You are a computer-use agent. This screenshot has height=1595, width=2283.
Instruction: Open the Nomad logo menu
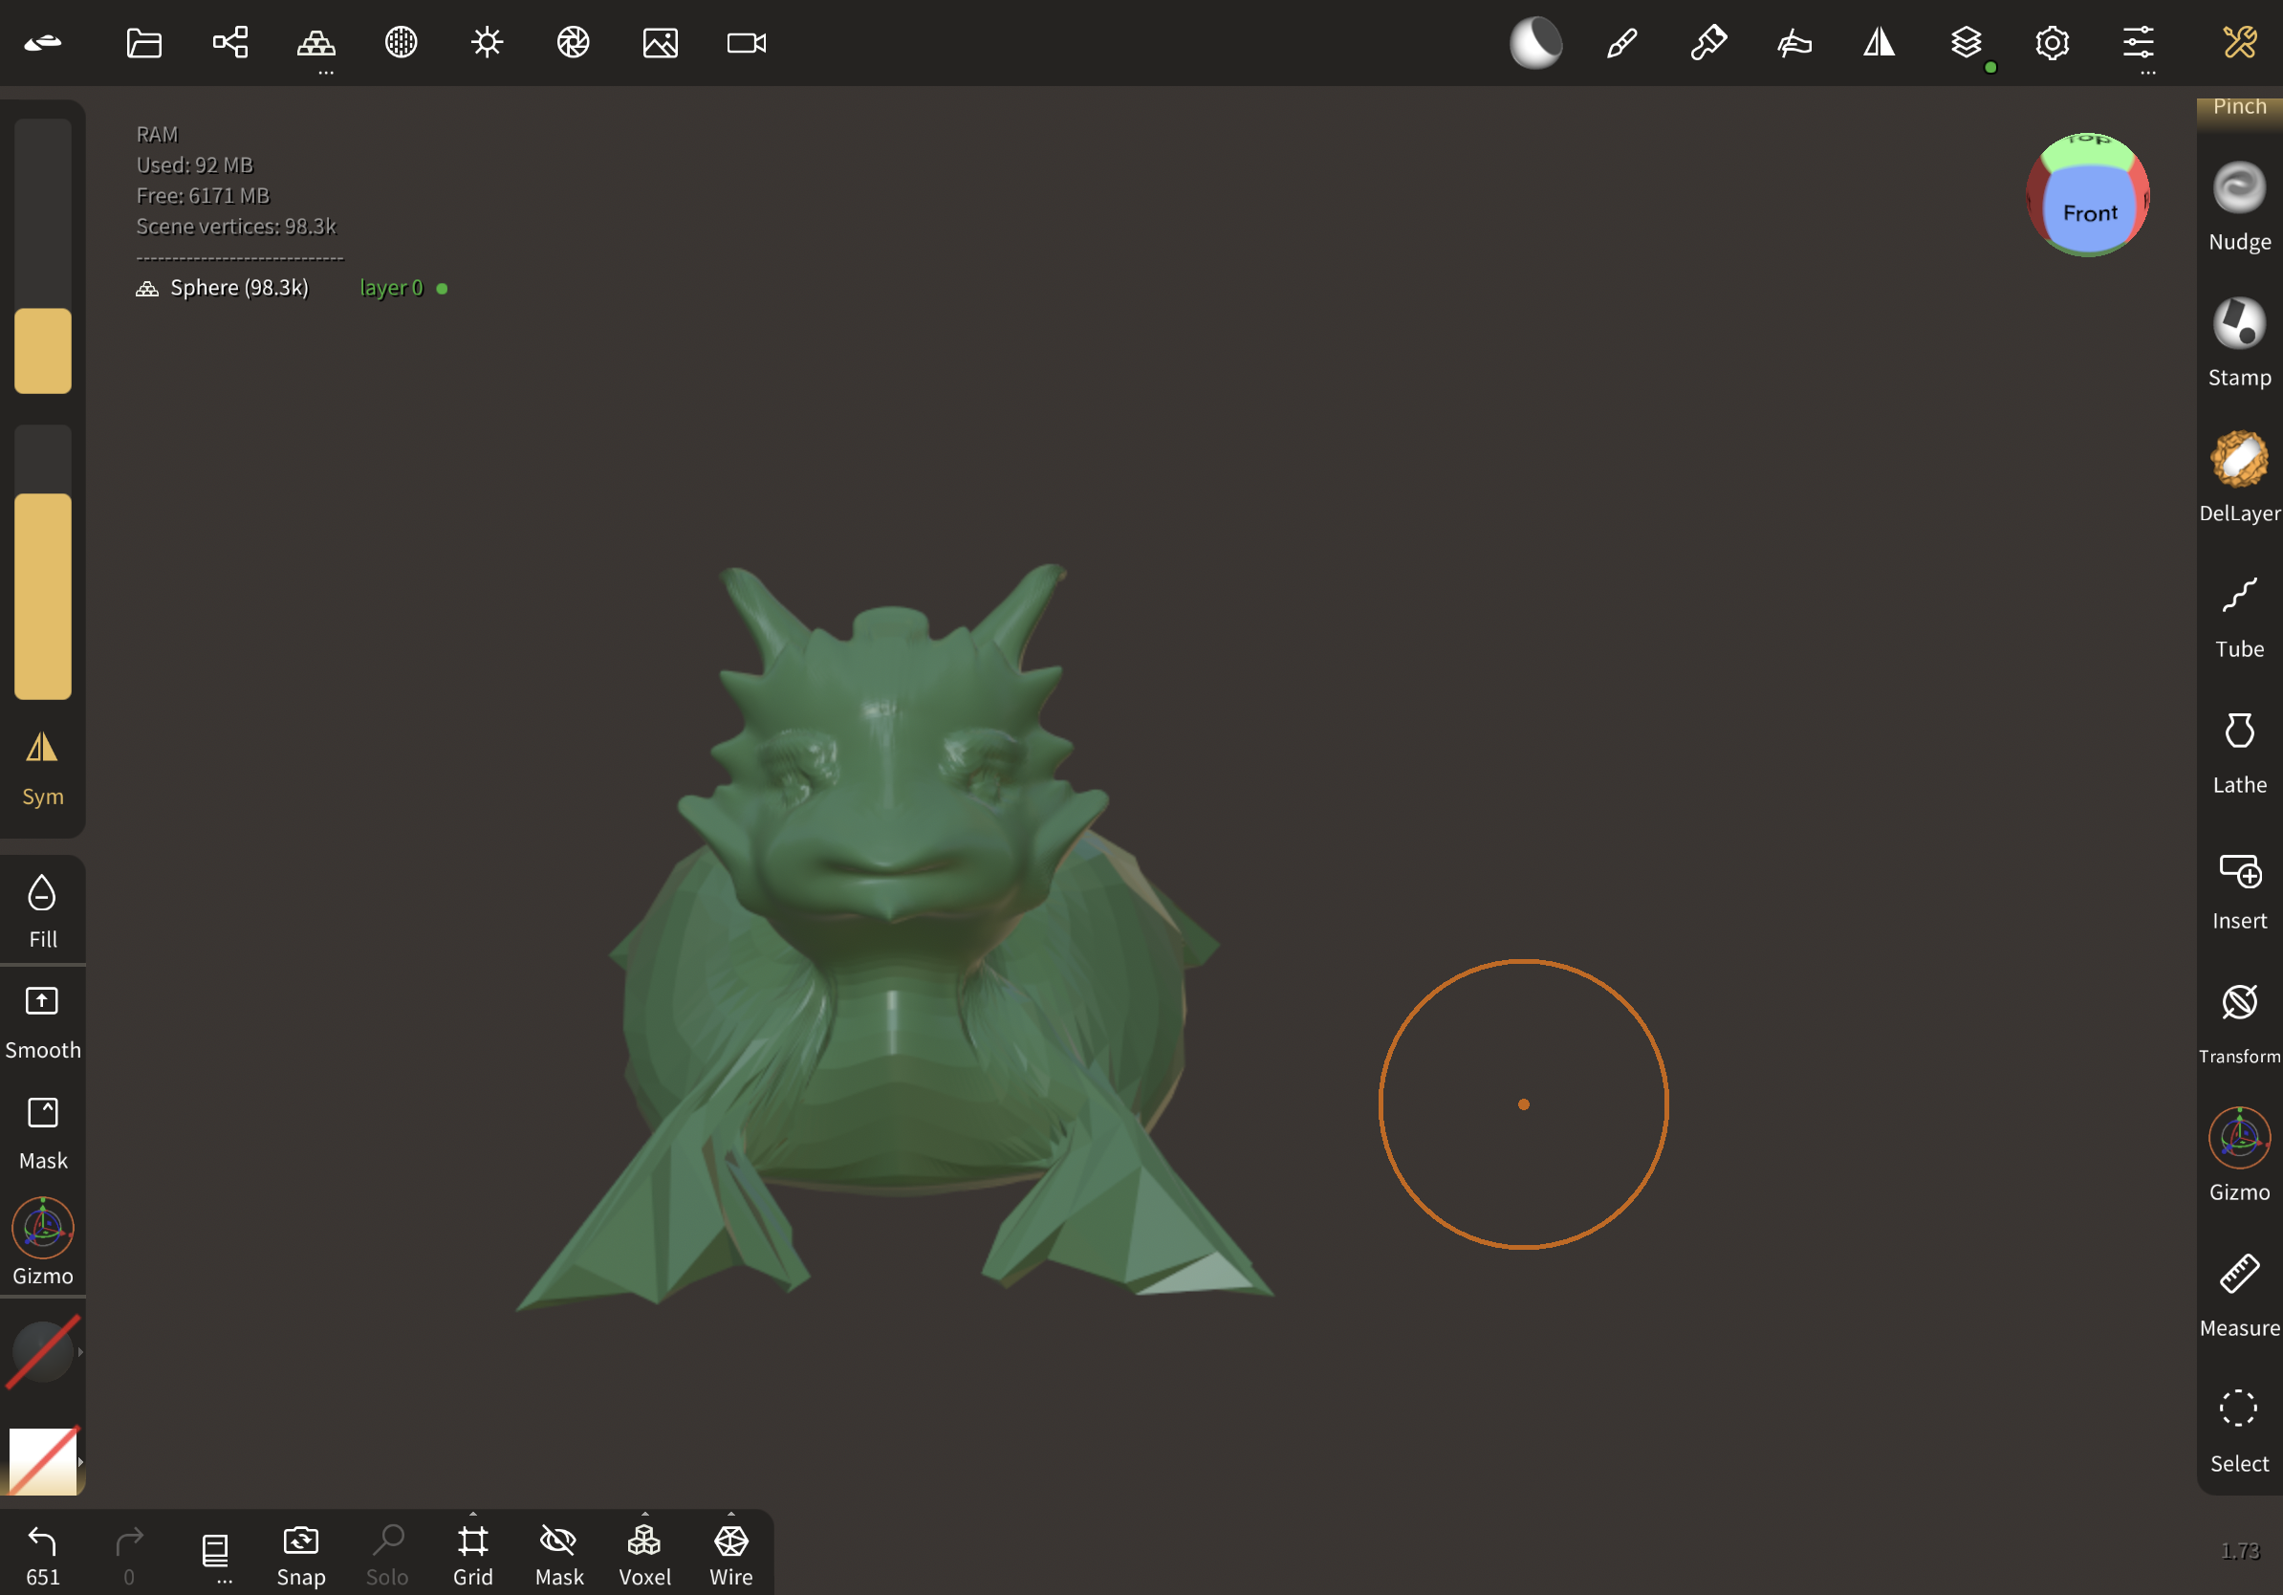click(x=43, y=43)
